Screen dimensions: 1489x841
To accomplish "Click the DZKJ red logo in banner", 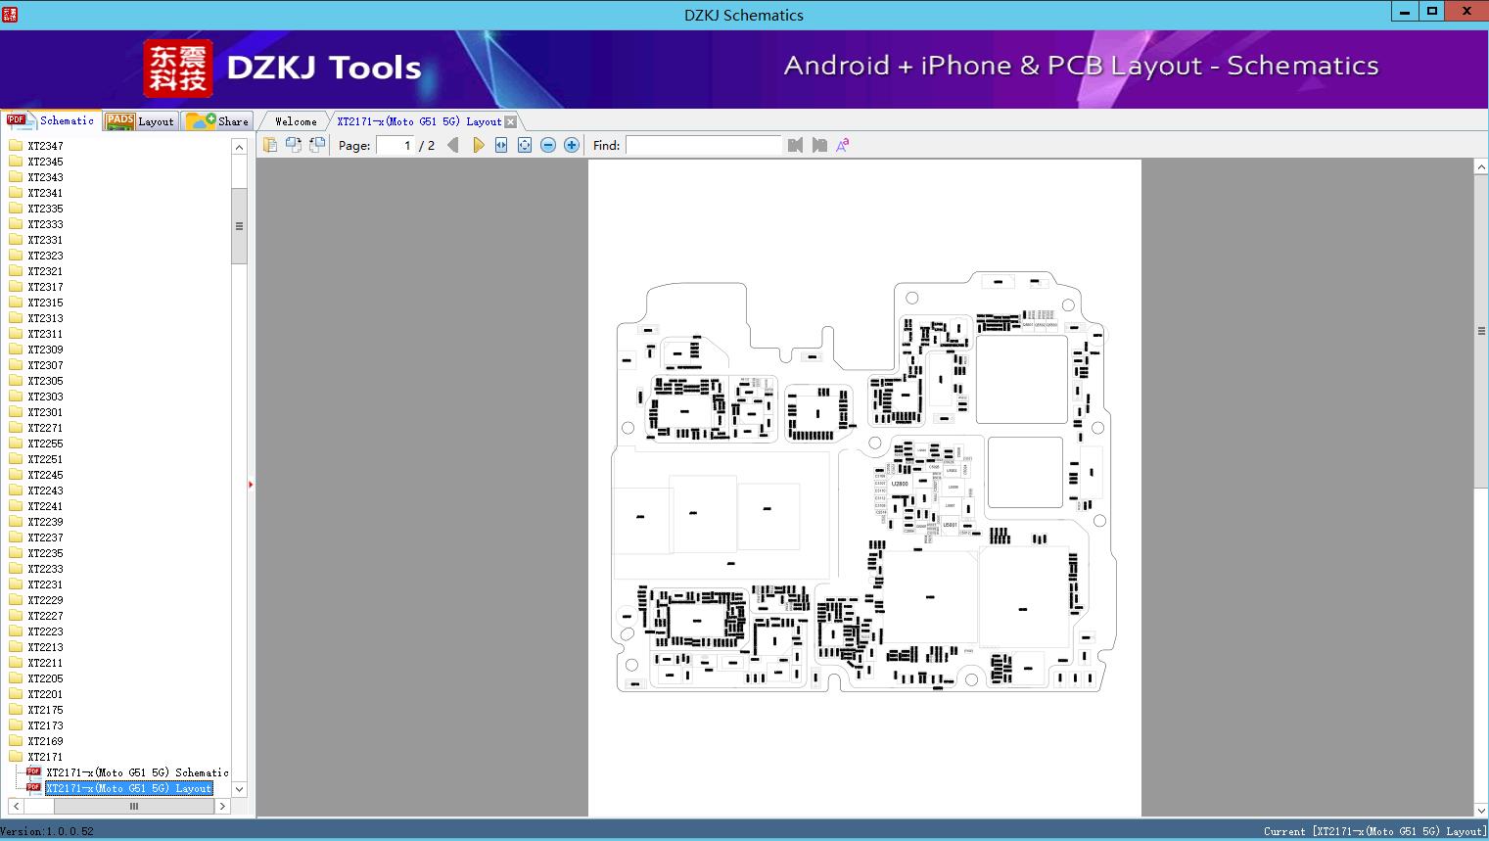I will (x=177, y=69).
